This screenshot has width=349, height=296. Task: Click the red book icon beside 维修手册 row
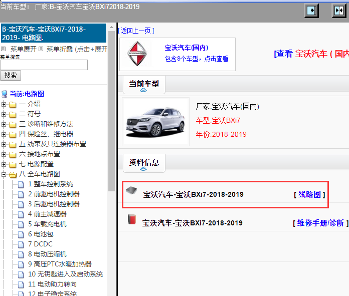click(x=132, y=219)
